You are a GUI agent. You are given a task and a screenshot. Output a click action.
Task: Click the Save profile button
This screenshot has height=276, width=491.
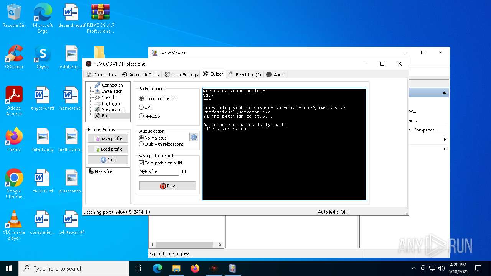pos(108,138)
